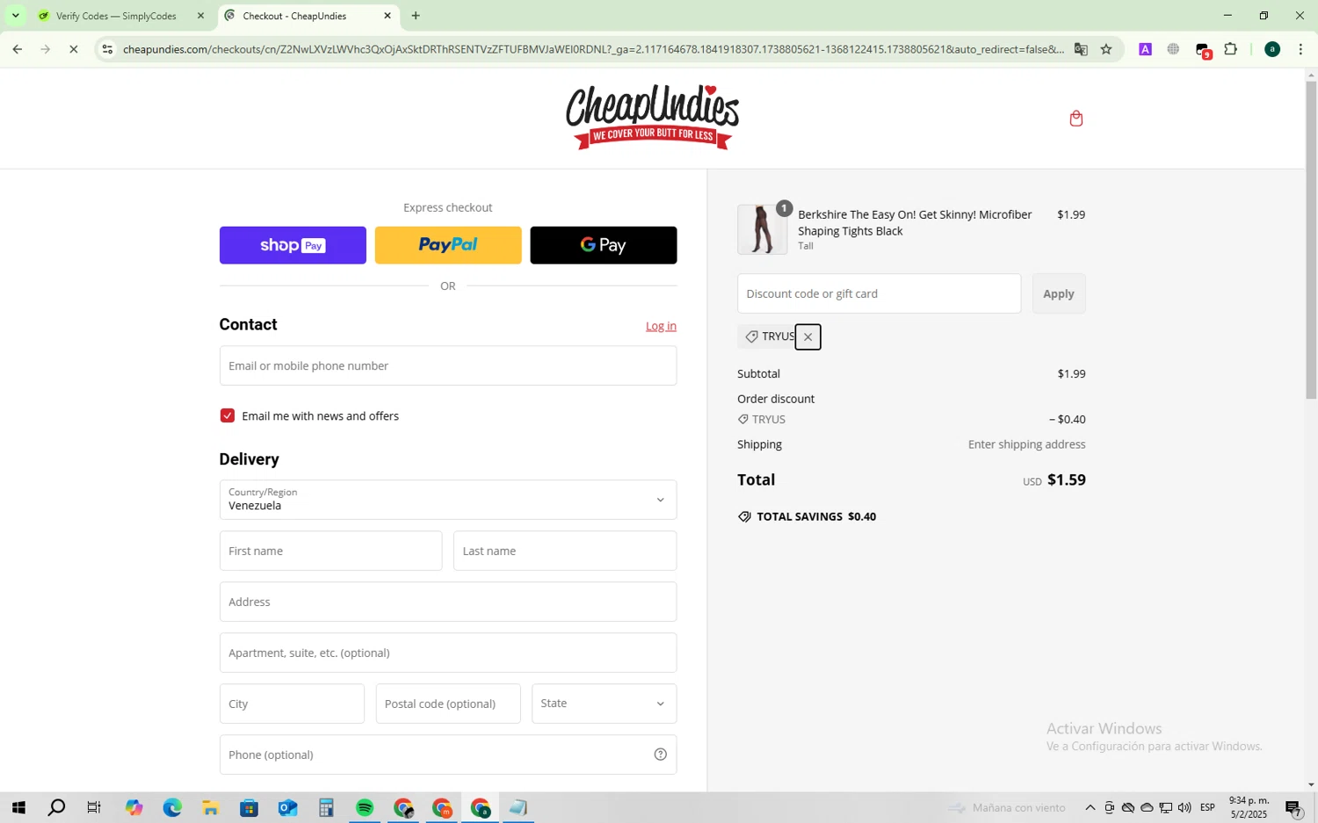The height and width of the screenshot is (823, 1318).
Task: Open Task View on the taskbar
Action: coord(94,808)
